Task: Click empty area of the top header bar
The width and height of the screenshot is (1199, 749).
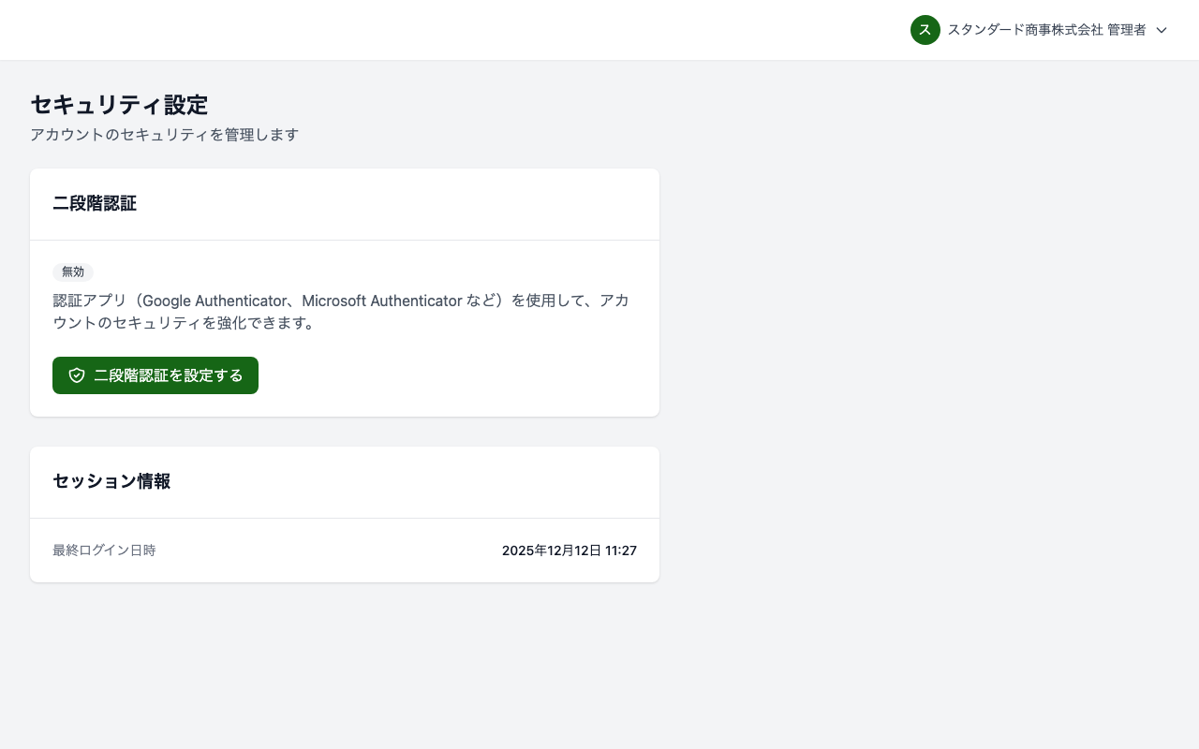Action: click(468, 30)
